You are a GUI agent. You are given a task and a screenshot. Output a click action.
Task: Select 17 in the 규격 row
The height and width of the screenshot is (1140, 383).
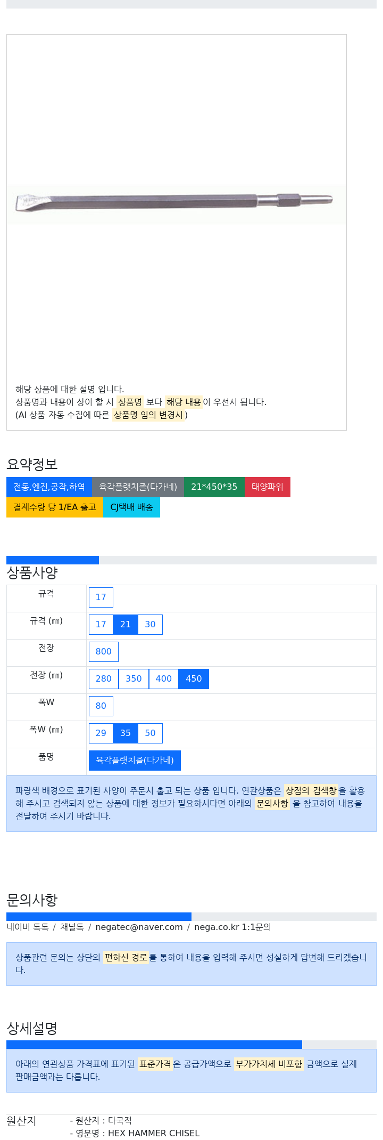101,597
